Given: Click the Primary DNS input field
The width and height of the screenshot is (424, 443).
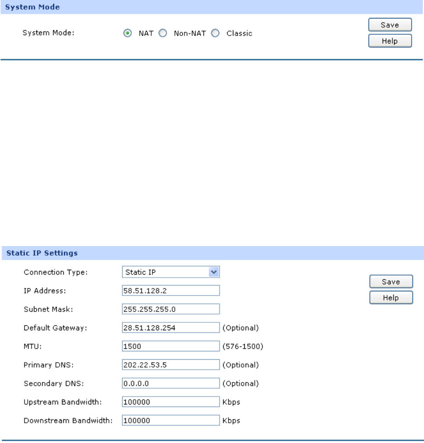Looking at the screenshot, I should (170, 365).
